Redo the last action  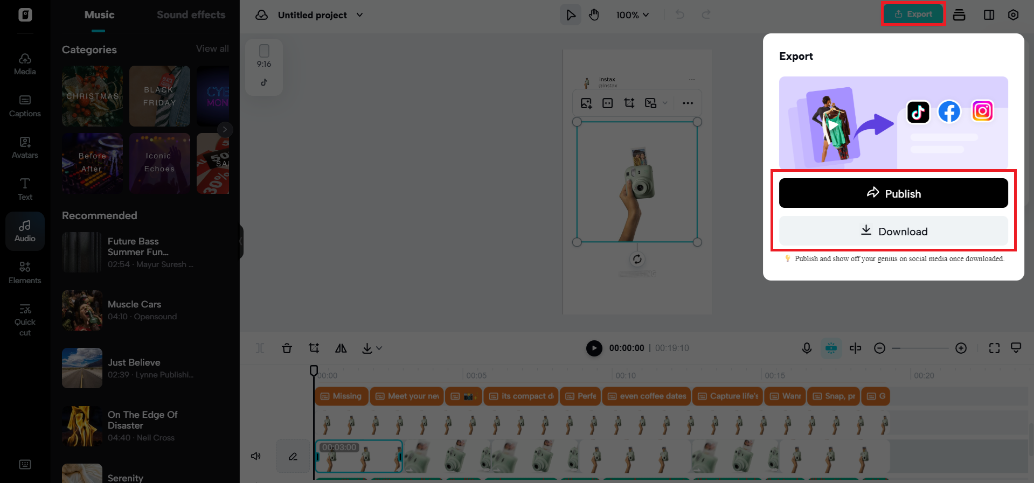(706, 15)
